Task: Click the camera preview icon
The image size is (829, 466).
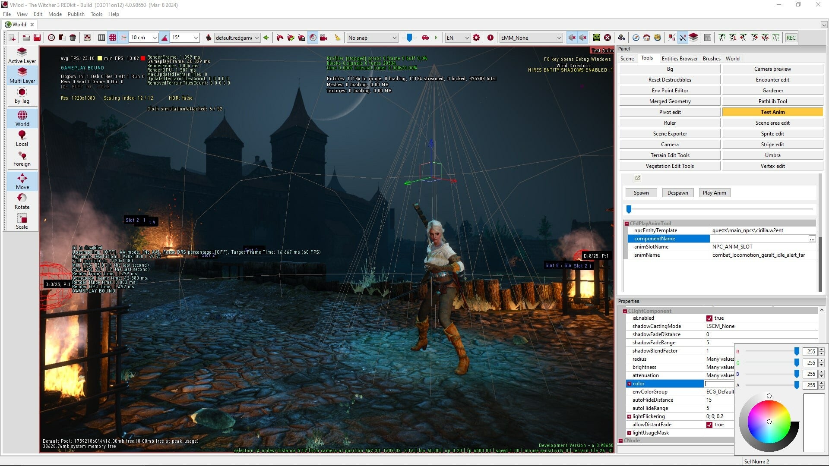Action: tap(772, 69)
